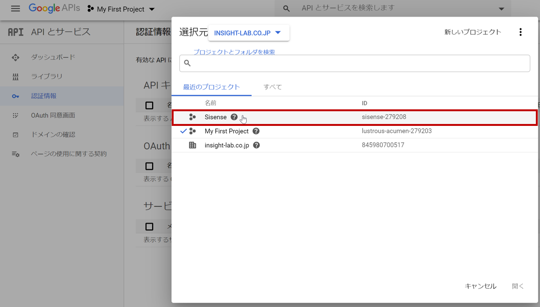
Task: Click the OAuth 同意画面 icon
Action: (15, 116)
